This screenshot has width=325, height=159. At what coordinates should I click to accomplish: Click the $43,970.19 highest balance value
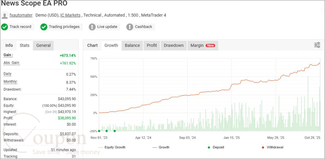click(67, 112)
